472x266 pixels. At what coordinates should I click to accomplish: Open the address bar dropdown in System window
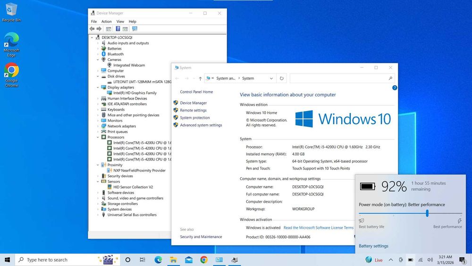pyautogui.click(x=271, y=78)
